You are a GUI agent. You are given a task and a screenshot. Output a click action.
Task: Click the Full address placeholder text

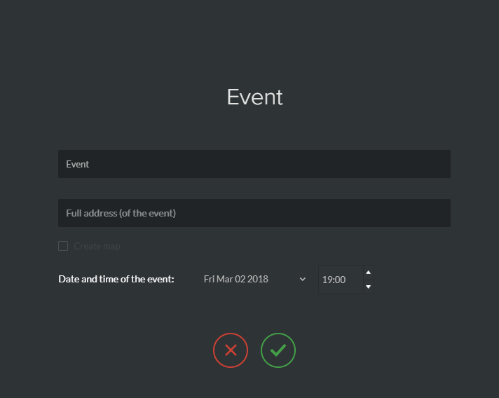(x=121, y=213)
